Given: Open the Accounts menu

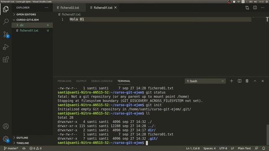Looking at the screenshot, I should (x=6, y=126).
